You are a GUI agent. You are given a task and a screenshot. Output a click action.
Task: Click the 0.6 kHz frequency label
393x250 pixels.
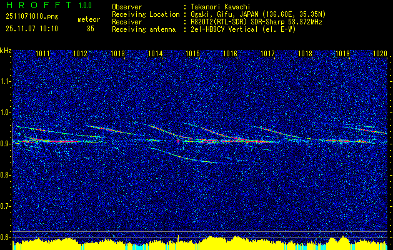click(x=5, y=237)
